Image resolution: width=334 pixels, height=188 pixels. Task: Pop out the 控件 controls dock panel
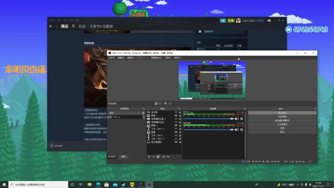315,109
